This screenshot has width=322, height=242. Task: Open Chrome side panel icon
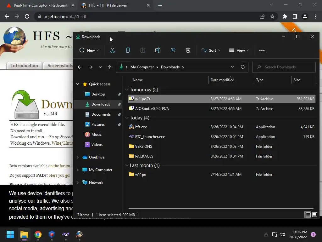[x=295, y=16]
